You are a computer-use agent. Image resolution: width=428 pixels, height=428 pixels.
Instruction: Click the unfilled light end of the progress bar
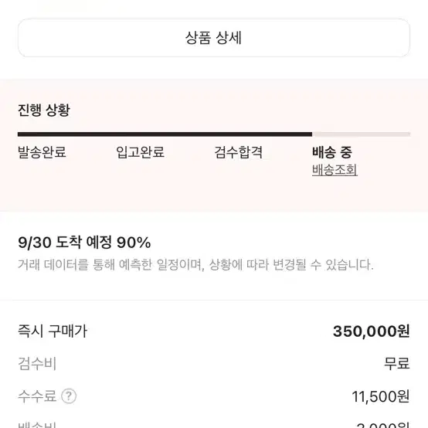(x=361, y=134)
